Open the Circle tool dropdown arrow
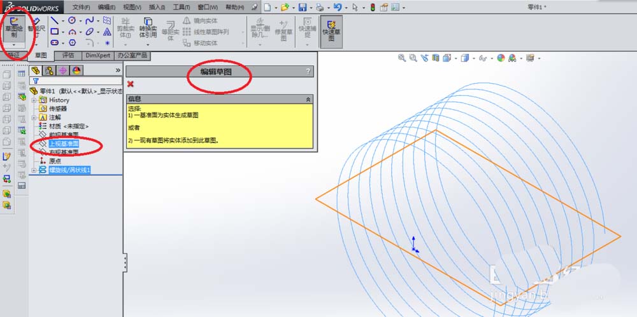Viewport: 637px width, 317px height. tap(80, 21)
